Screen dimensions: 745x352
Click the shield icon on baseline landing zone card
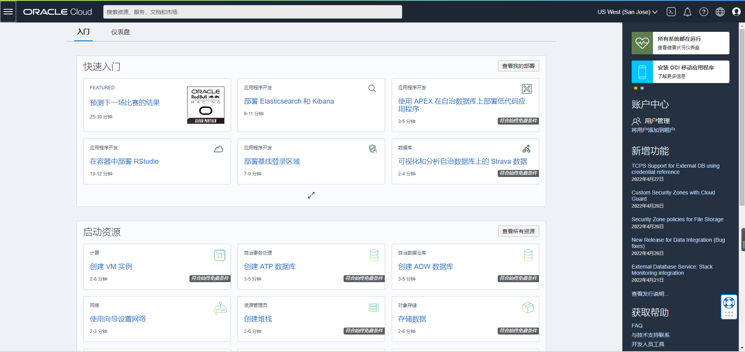pyautogui.click(x=373, y=149)
